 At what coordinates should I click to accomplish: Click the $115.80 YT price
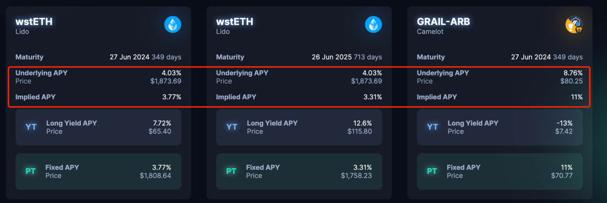point(360,132)
